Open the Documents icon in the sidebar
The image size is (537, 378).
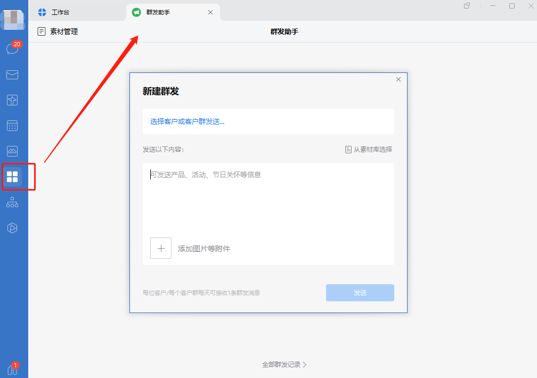click(x=13, y=100)
